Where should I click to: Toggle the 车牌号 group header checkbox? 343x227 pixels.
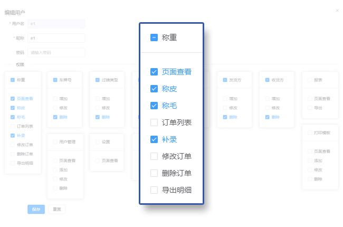point(55,80)
